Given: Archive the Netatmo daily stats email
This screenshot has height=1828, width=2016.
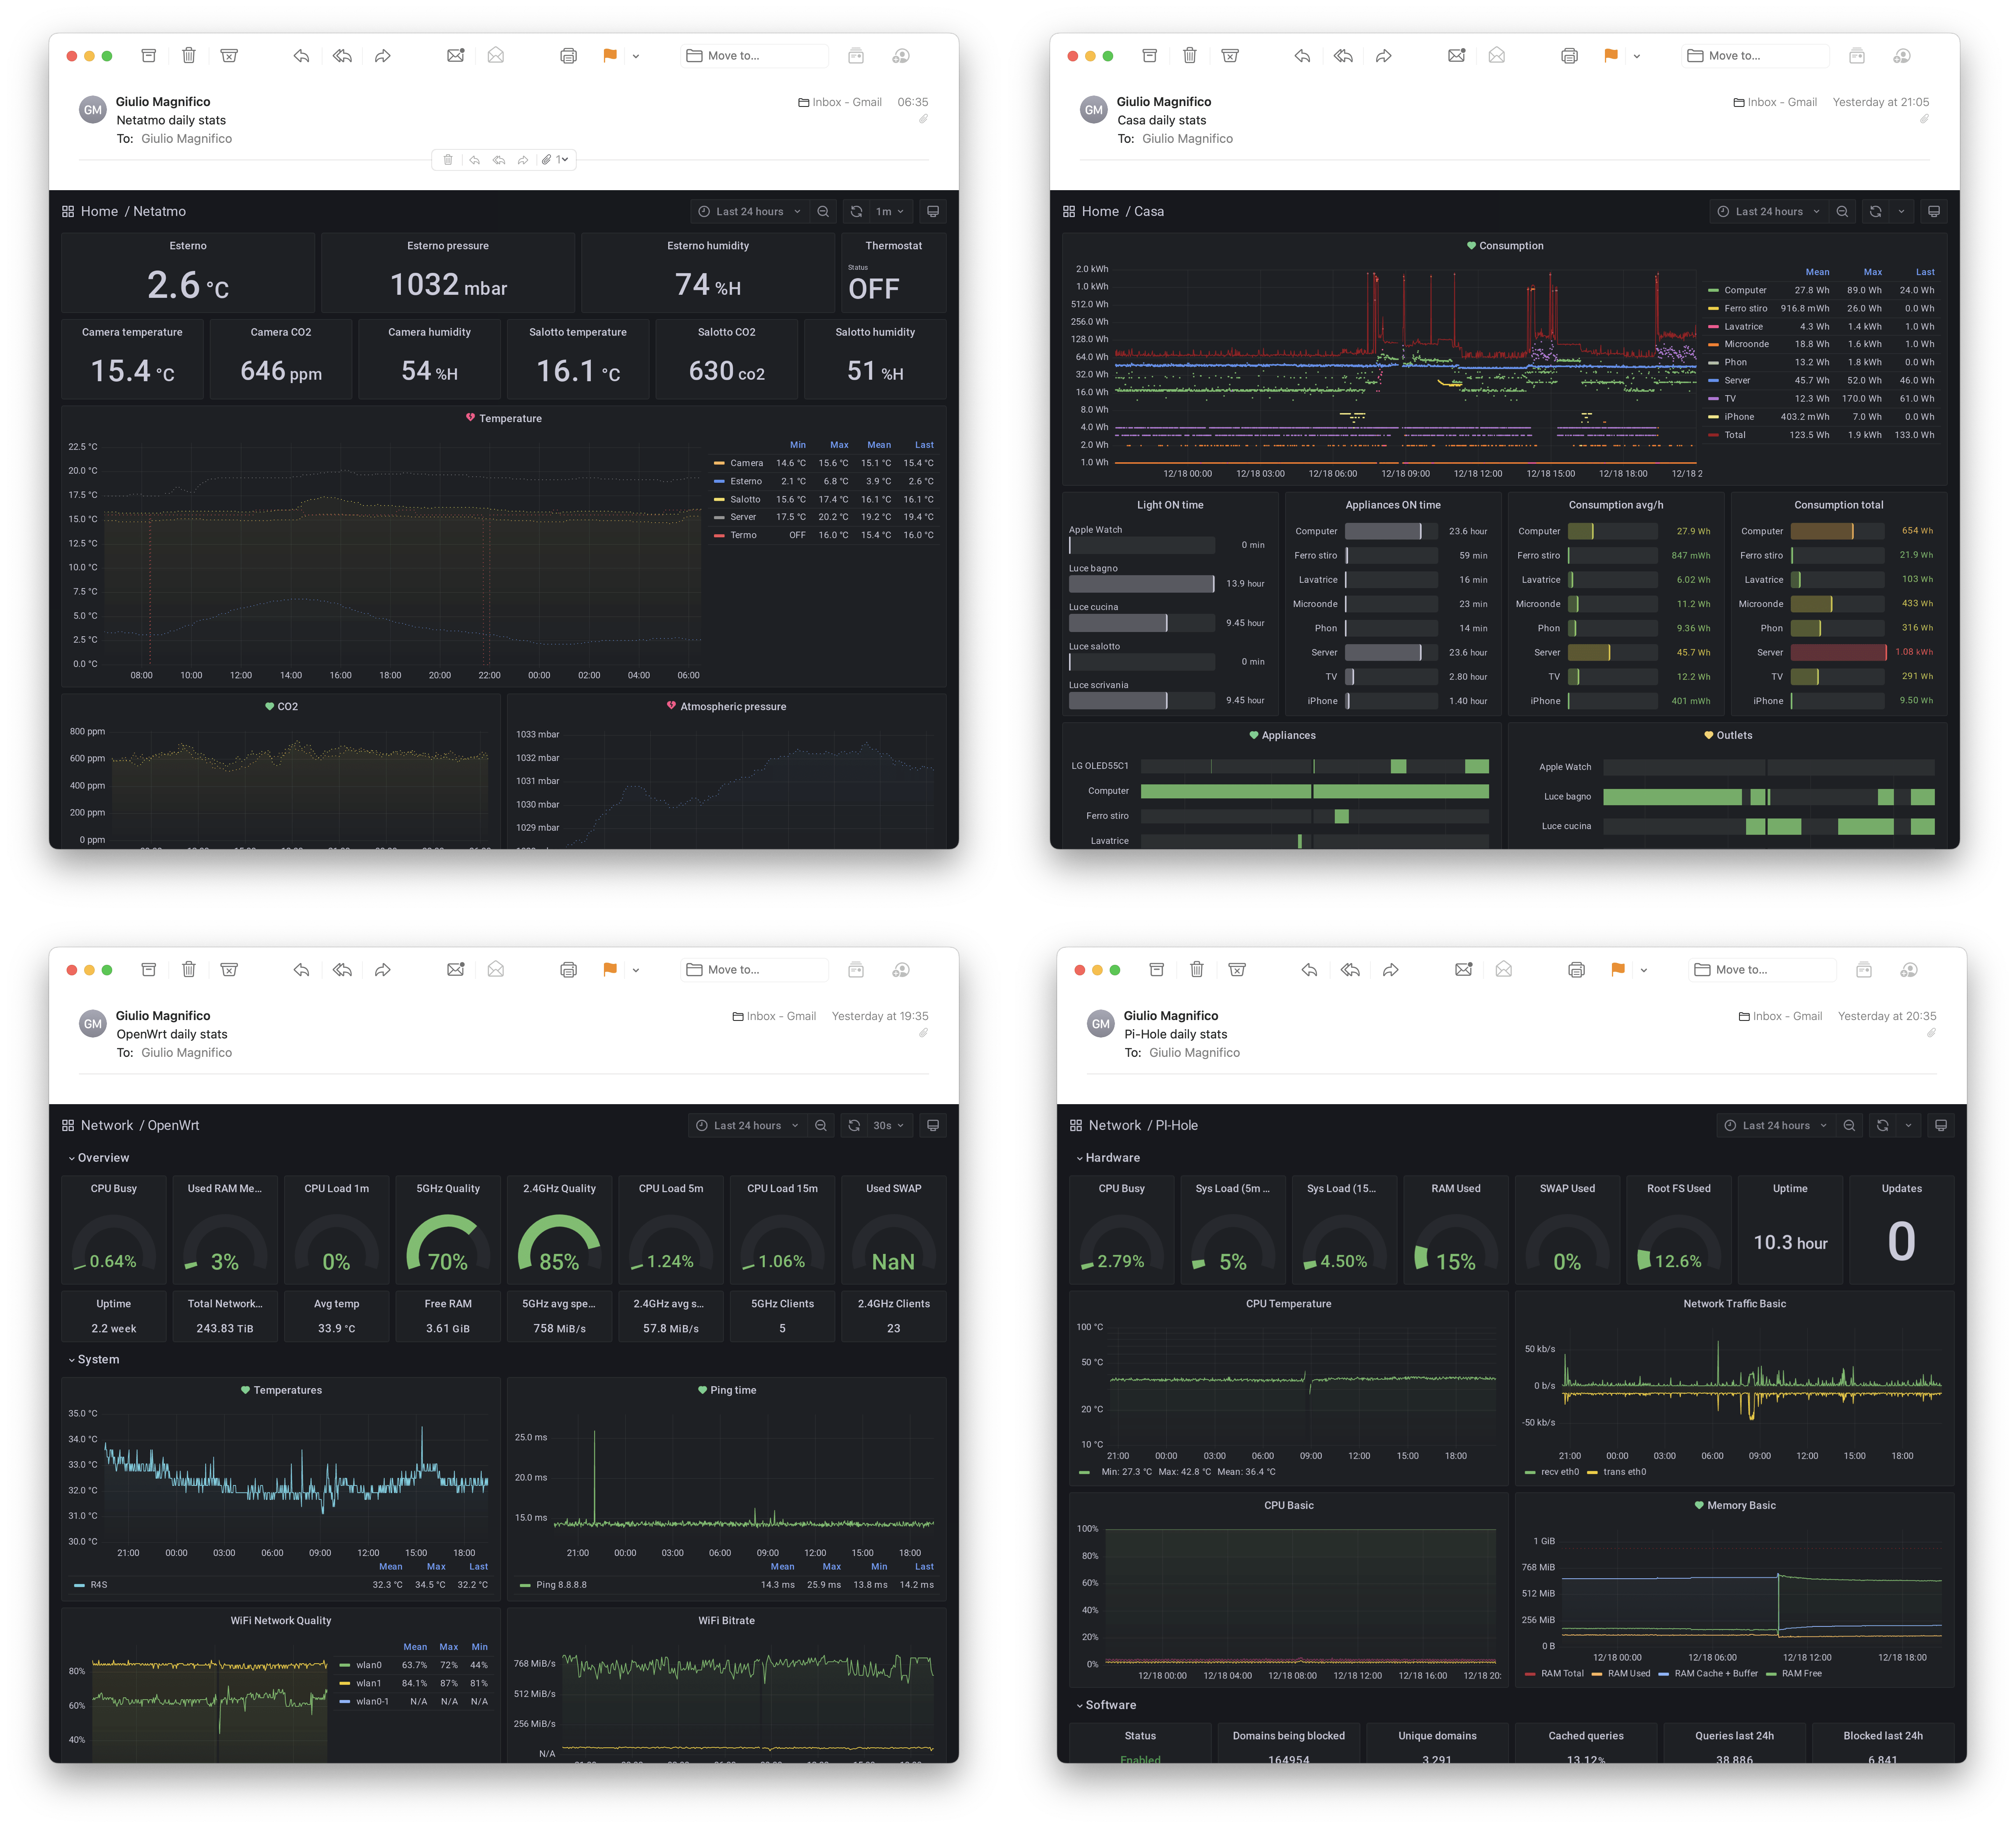Looking at the screenshot, I should point(149,56).
